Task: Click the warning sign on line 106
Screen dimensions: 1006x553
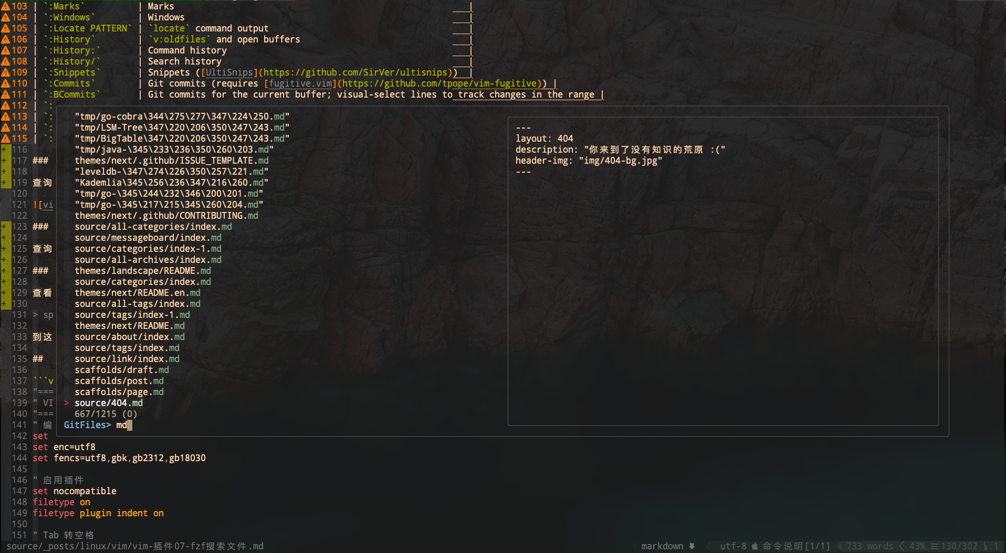Action: click(x=6, y=39)
